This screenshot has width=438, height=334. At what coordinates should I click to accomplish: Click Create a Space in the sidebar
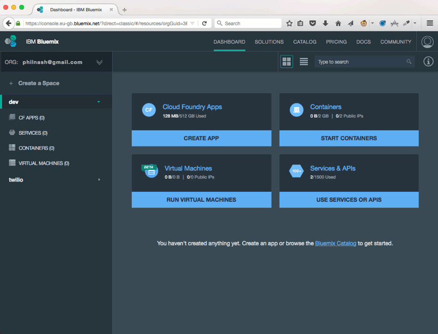39,83
